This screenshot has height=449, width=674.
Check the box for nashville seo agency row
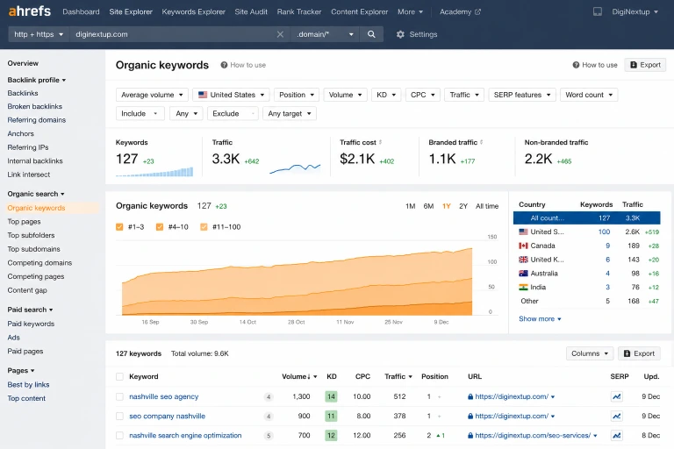(120, 396)
